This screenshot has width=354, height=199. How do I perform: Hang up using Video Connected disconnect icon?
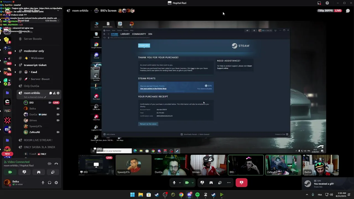click(x=56, y=164)
